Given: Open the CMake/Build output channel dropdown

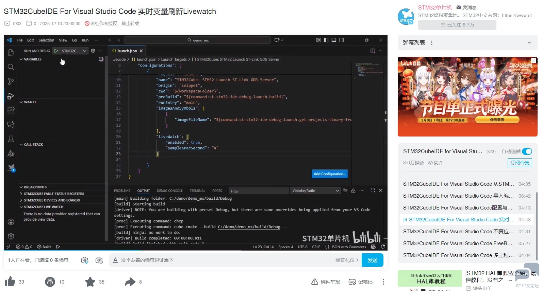Looking at the screenshot, I should click(316, 191).
